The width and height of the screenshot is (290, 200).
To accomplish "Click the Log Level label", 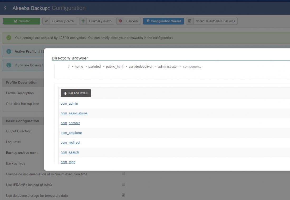I will [13, 142].
